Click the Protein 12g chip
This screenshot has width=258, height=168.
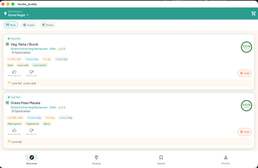click(34, 118)
